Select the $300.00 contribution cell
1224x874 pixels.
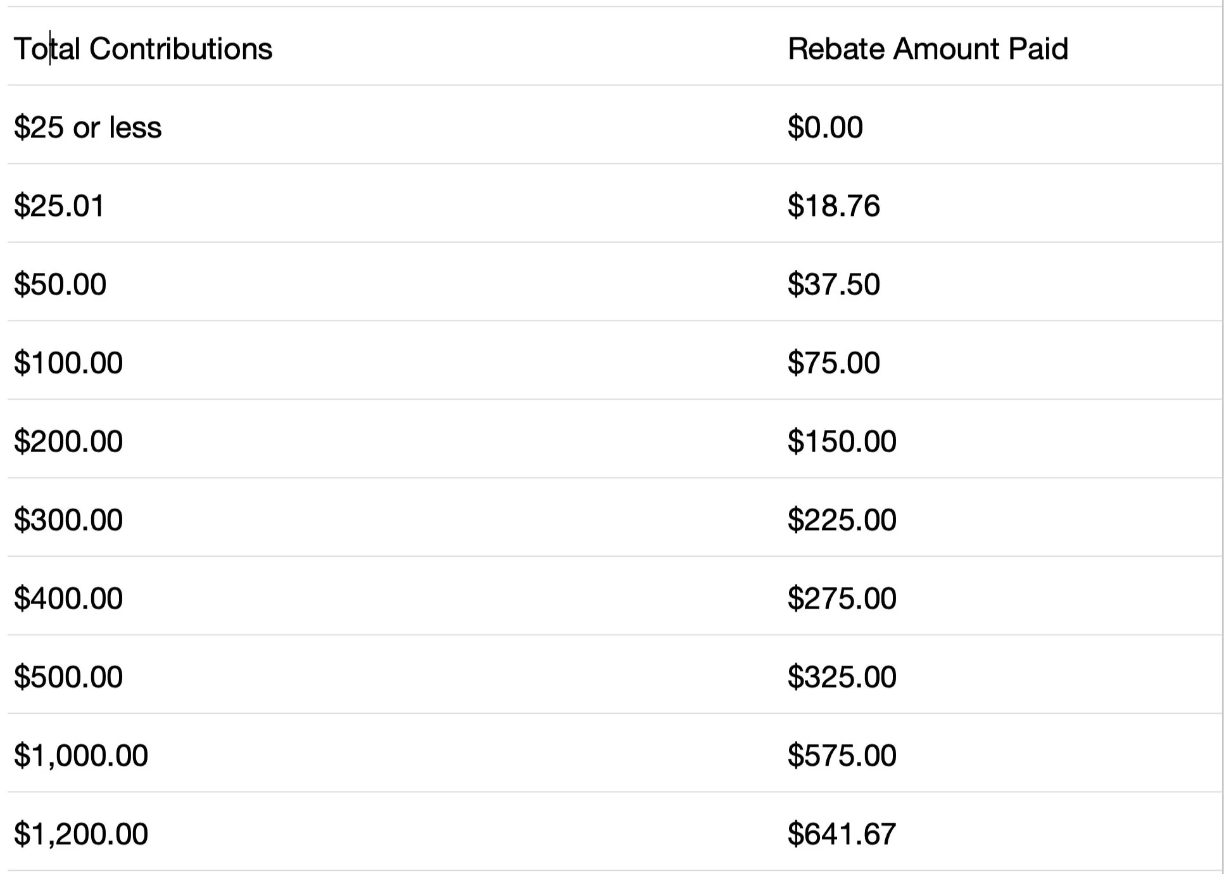coord(68,520)
